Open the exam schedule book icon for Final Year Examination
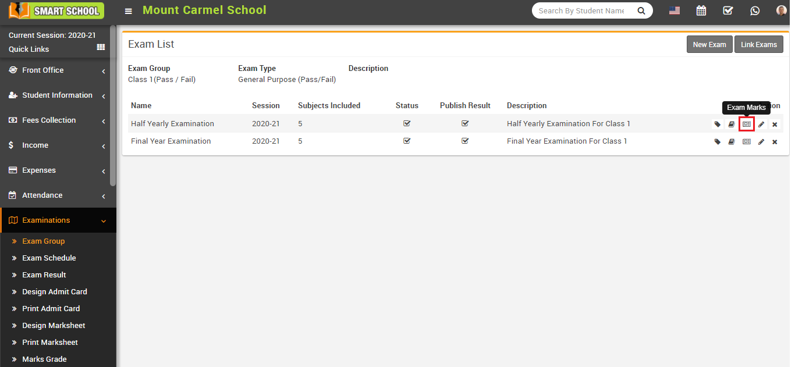Screen dimensions: 795x367 [732, 141]
